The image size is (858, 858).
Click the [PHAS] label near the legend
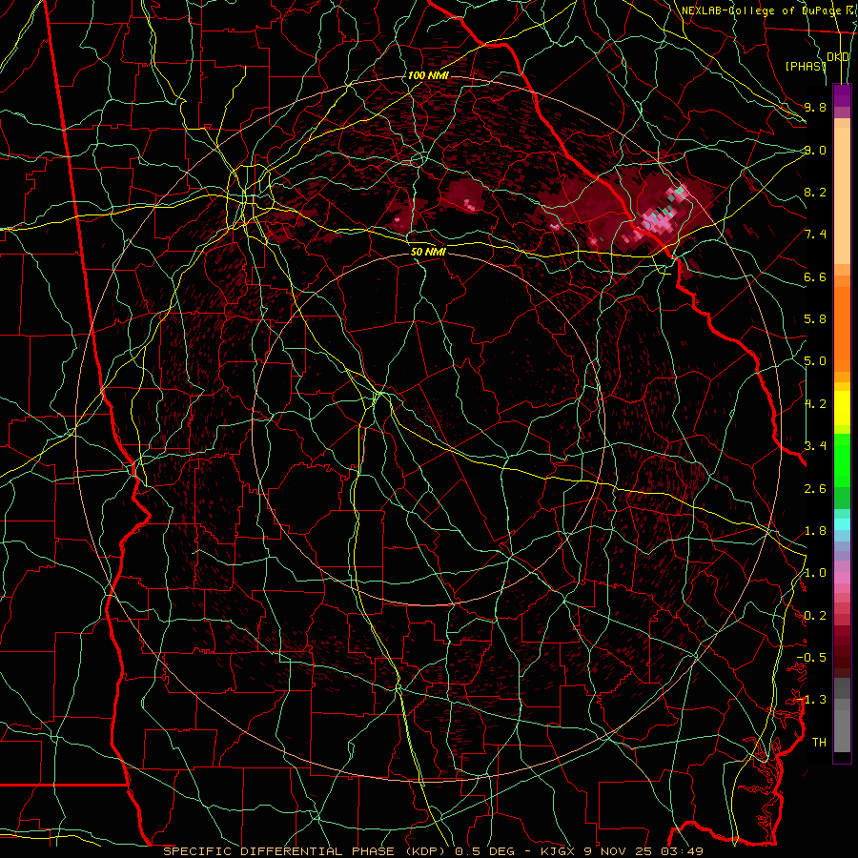click(806, 66)
